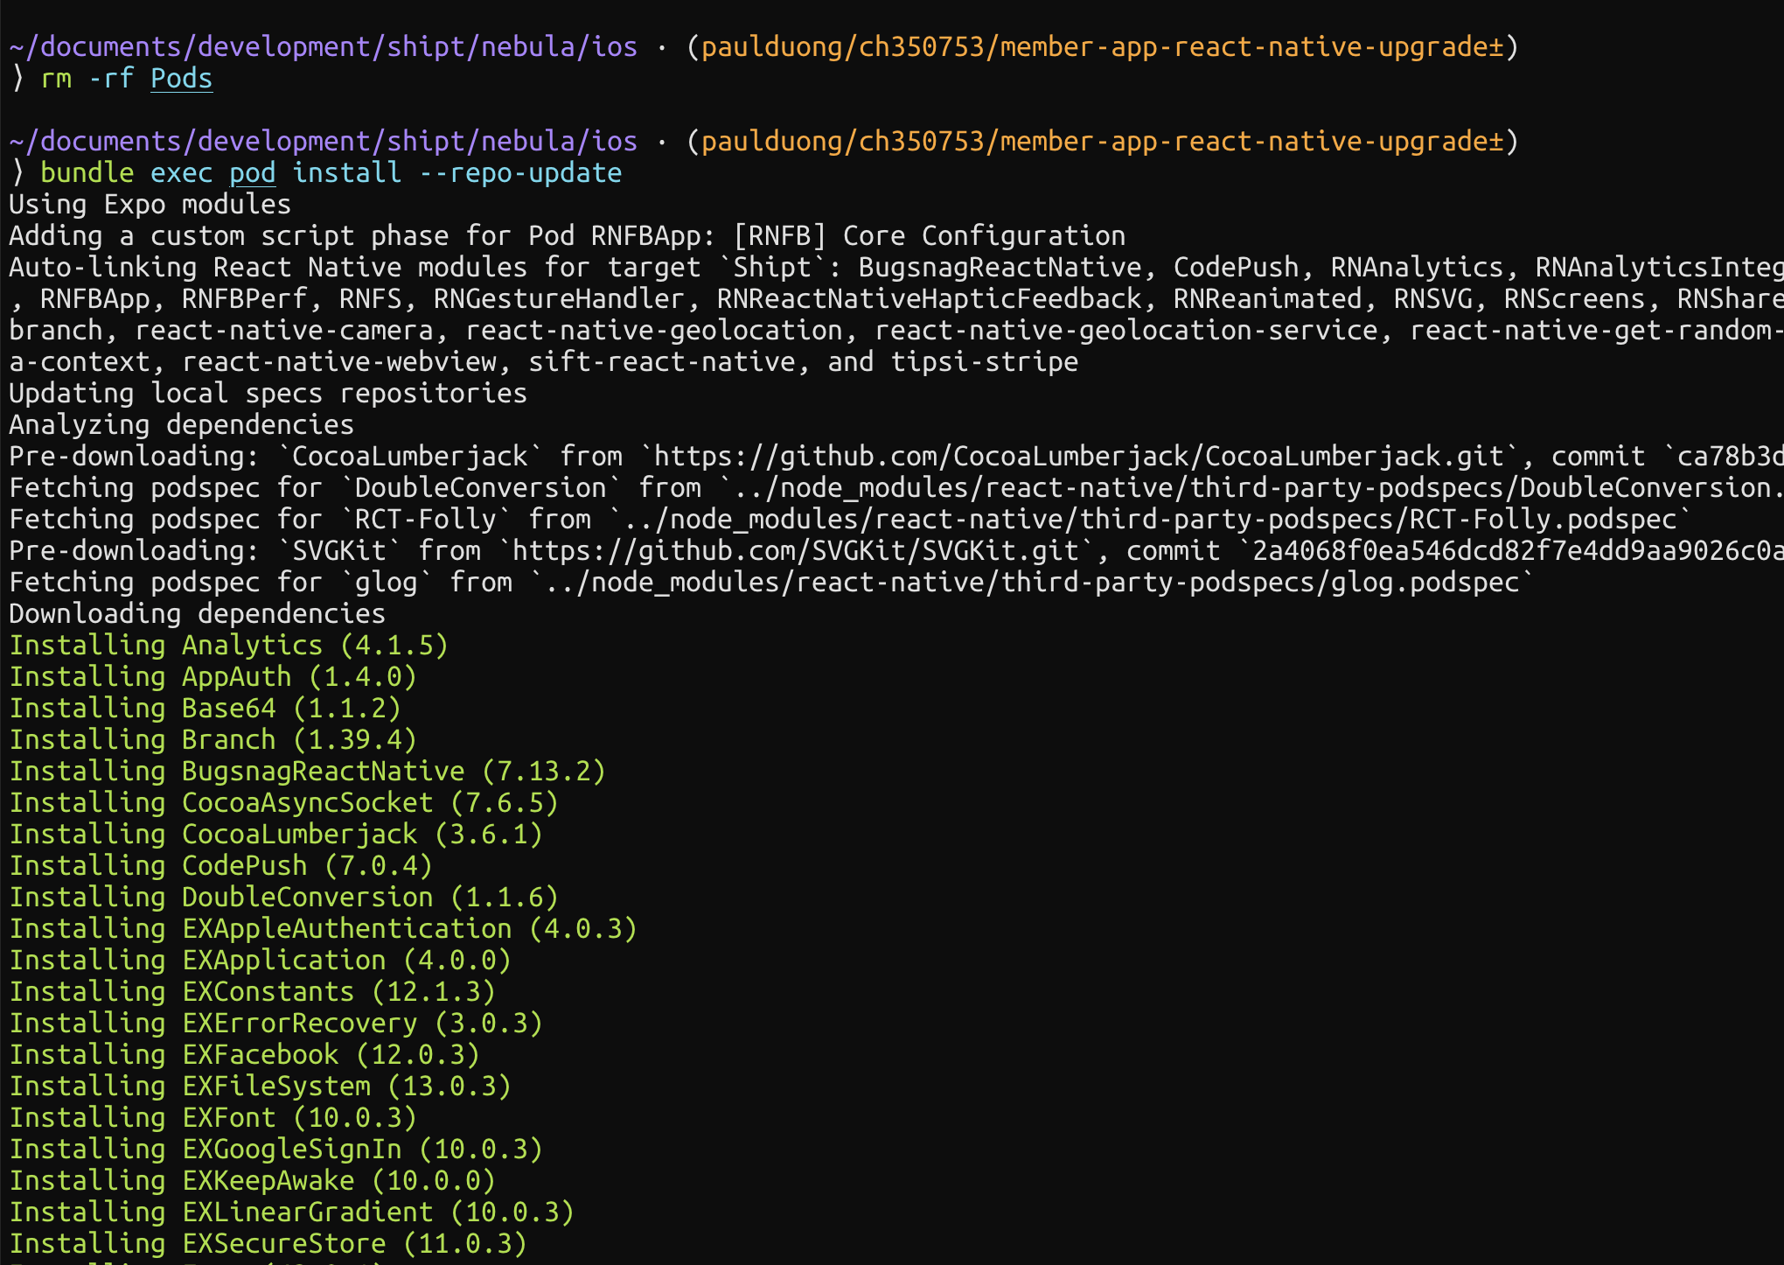Click the Installing Analytics (4.1.5) line
Image resolution: width=1784 pixels, height=1265 pixels.
click(x=227, y=645)
